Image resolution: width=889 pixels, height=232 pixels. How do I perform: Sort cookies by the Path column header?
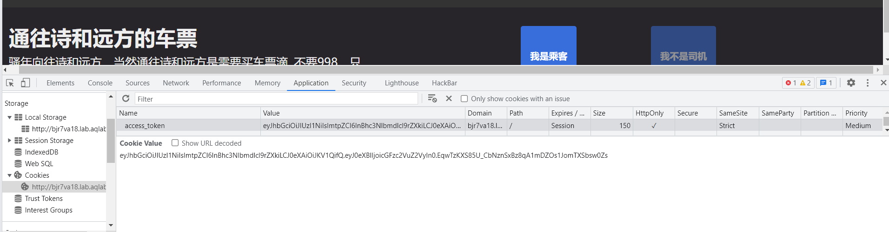[x=528, y=113]
